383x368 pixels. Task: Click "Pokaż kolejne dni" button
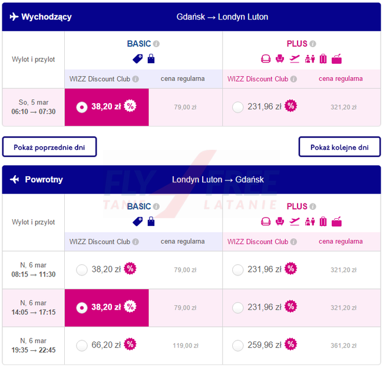click(339, 146)
